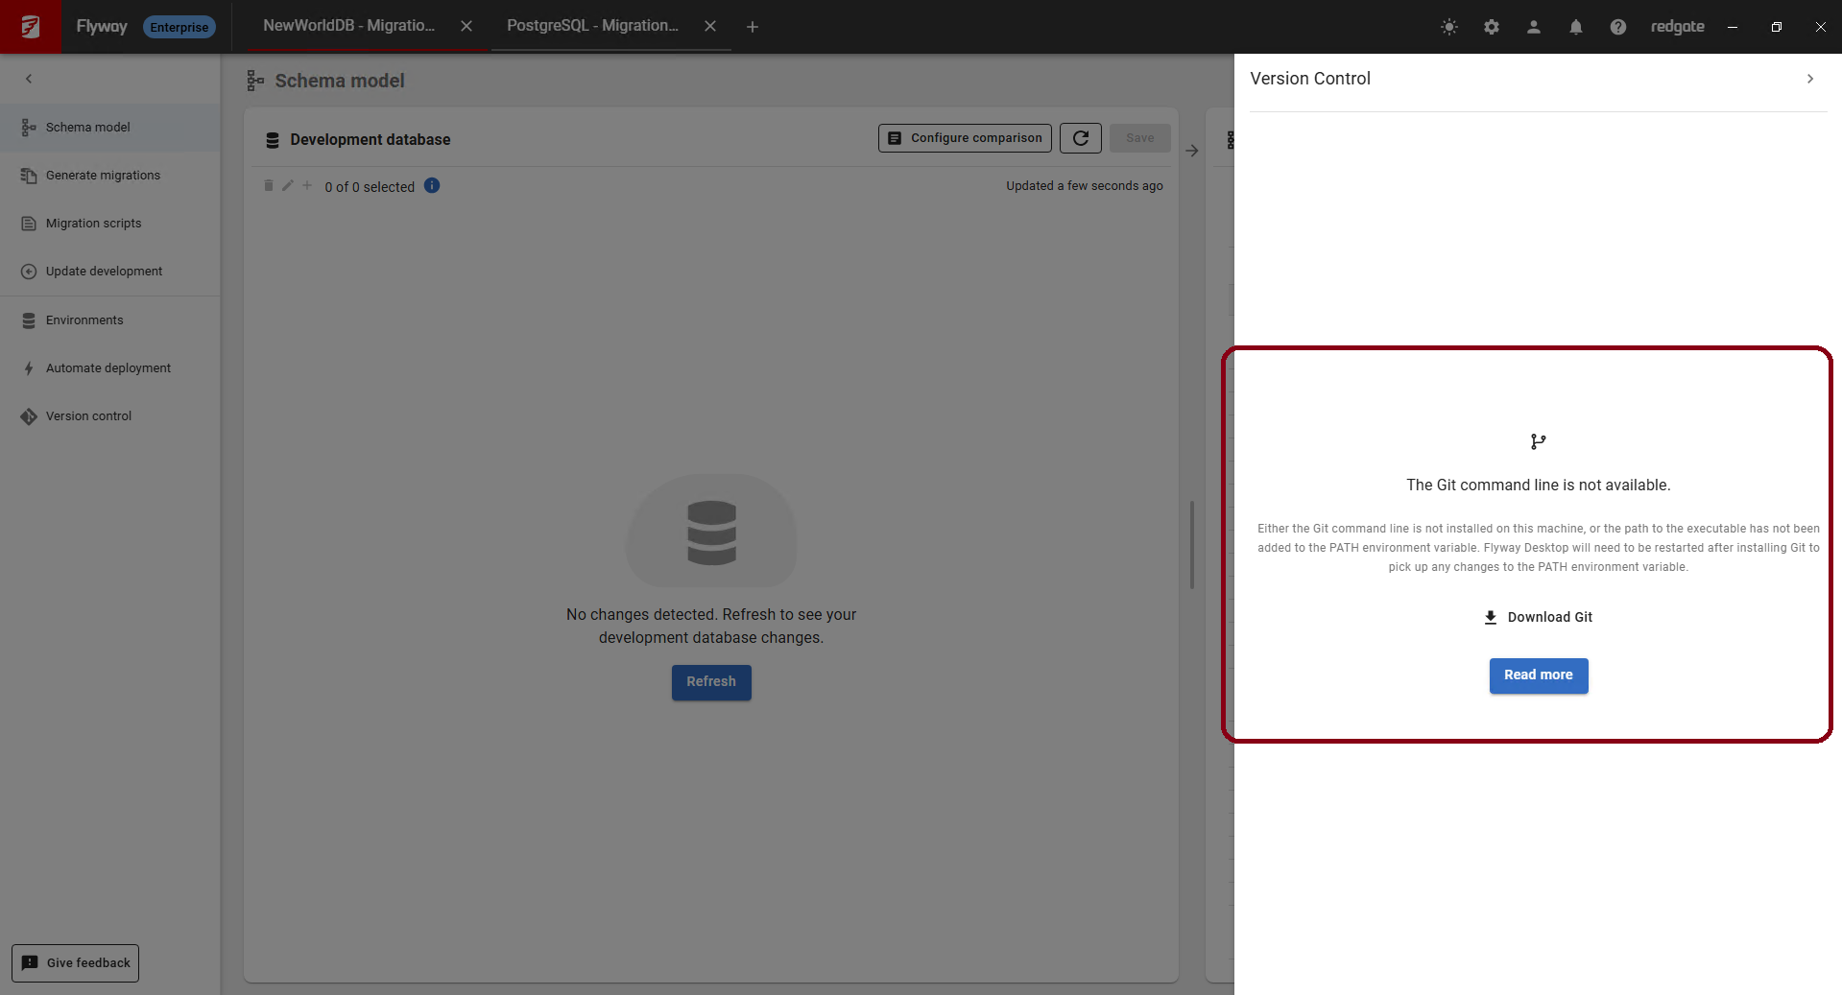Open Automate deployment in sidebar

point(110,368)
